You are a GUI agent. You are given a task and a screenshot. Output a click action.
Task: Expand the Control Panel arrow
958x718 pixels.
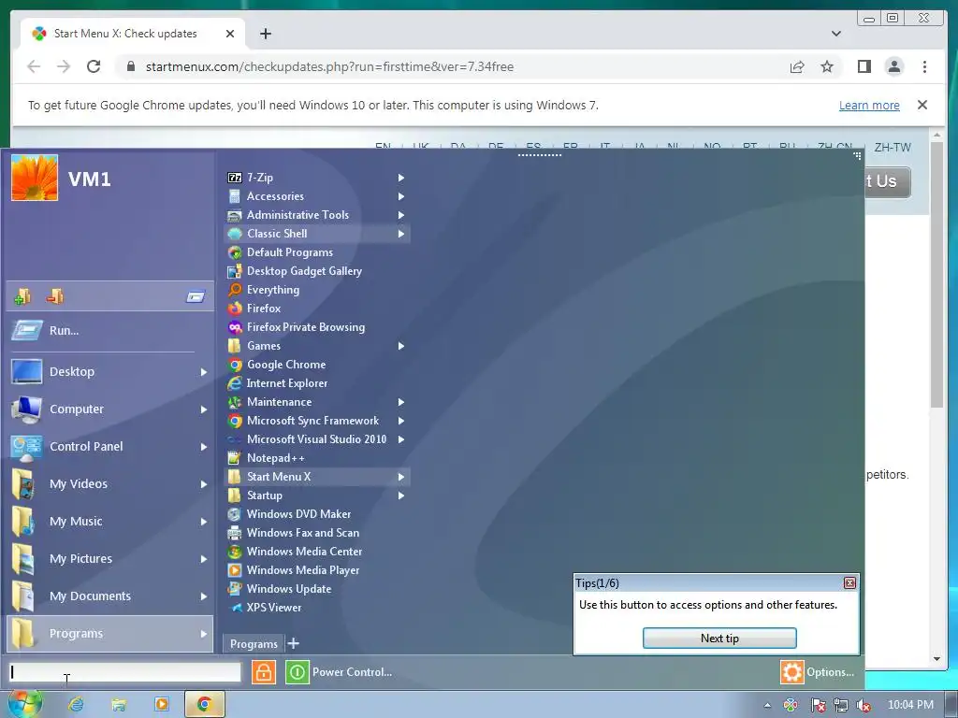pos(203,447)
